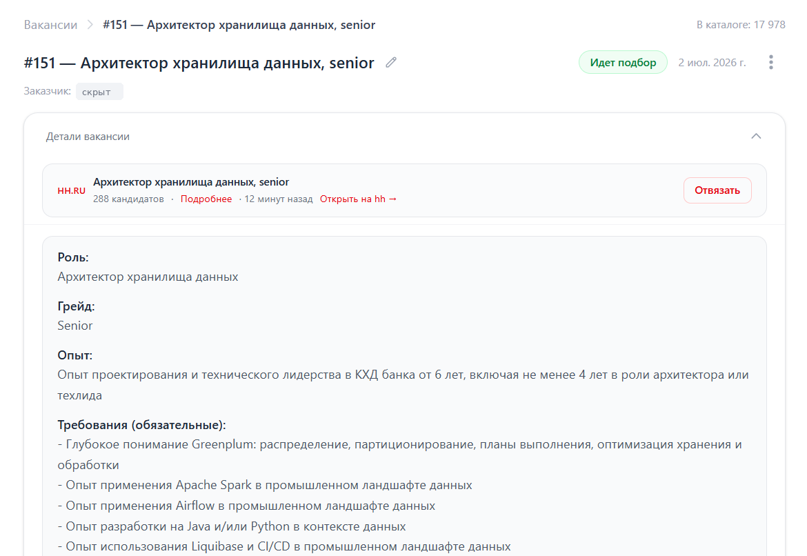The height and width of the screenshot is (556, 807).
Task: Click the скрыт customer tag
Action: pyautogui.click(x=99, y=92)
